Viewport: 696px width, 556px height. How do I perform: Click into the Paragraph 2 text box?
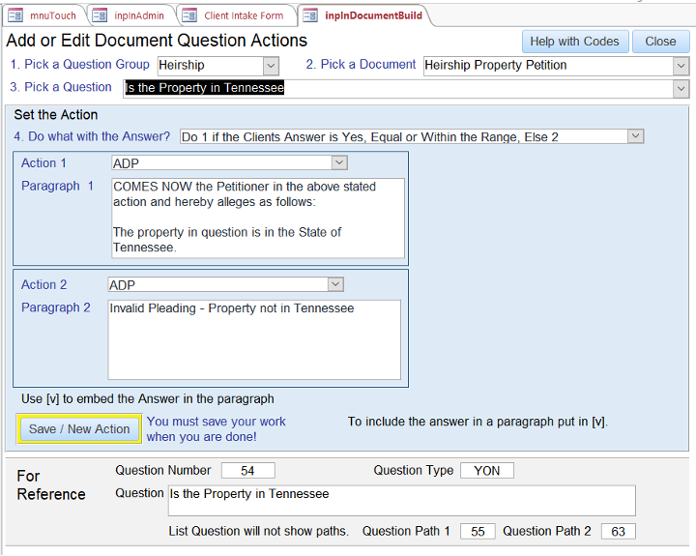253,339
